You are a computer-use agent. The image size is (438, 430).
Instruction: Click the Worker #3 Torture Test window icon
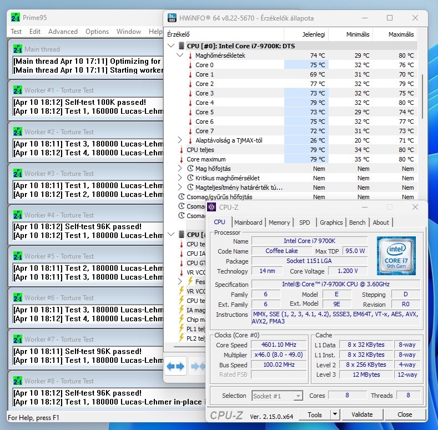click(x=18, y=174)
